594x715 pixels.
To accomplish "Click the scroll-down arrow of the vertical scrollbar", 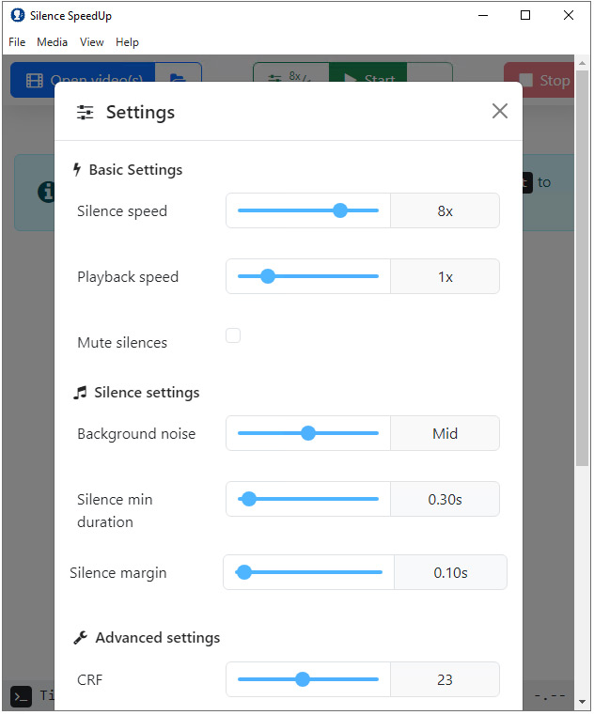I will point(582,701).
